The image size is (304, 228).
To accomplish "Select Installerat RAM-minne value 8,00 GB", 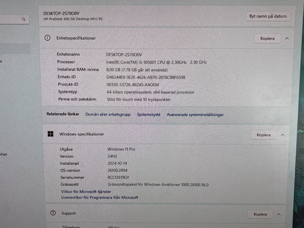I will 137,70.
